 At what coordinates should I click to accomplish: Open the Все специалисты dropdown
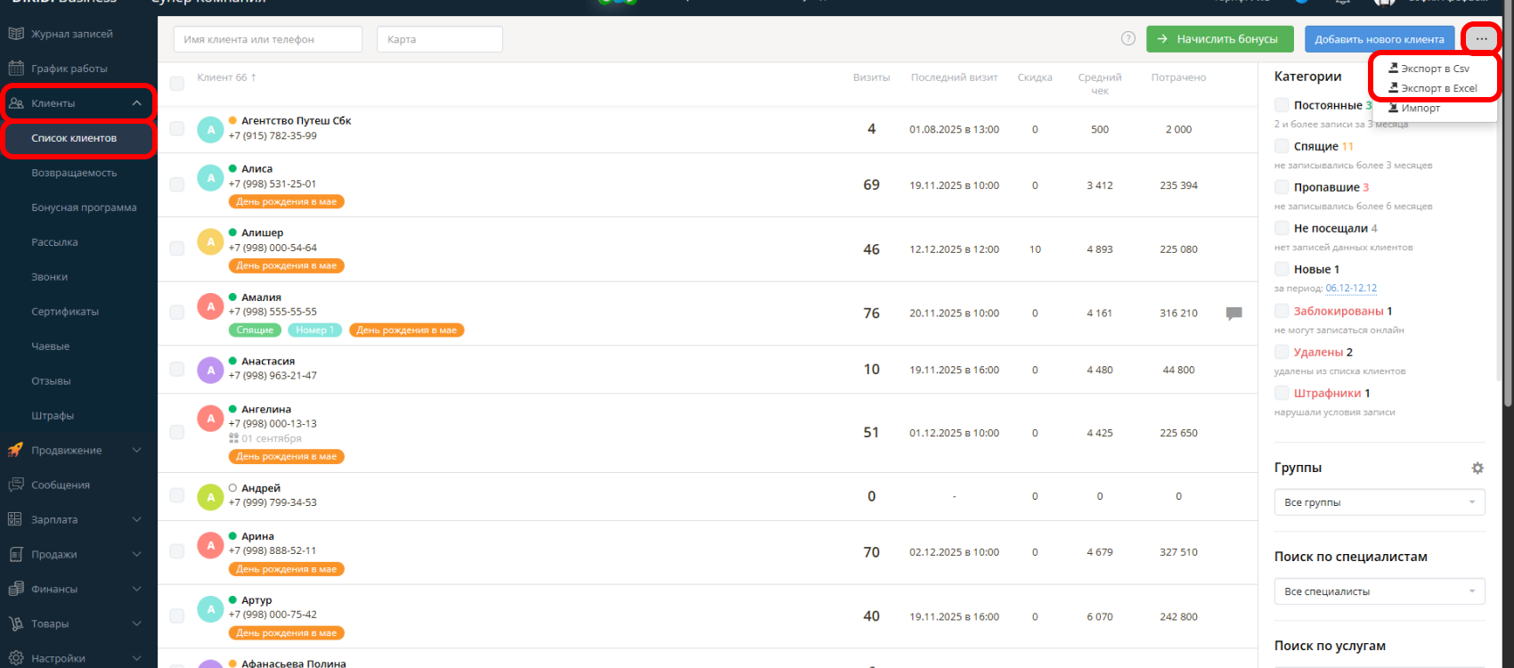coord(1379,591)
